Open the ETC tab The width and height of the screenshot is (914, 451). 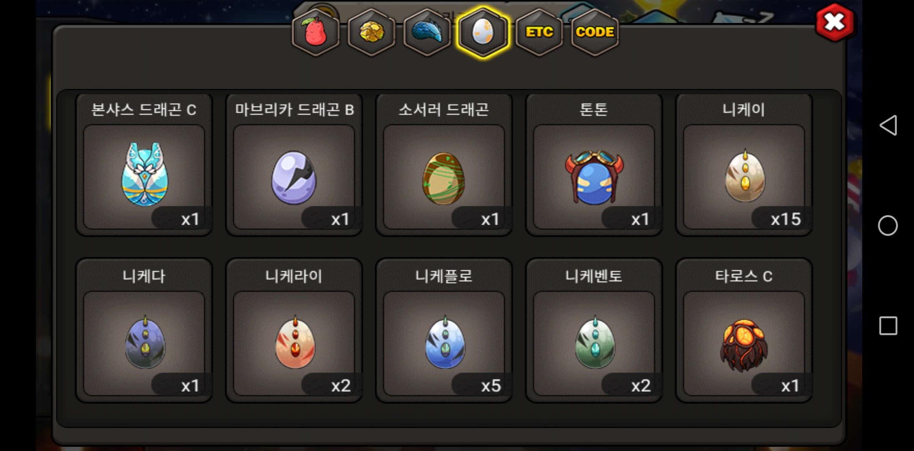[539, 32]
